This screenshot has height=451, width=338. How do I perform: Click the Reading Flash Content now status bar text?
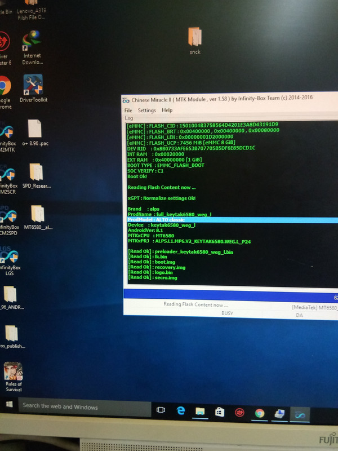pyautogui.click(x=195, y=304)
